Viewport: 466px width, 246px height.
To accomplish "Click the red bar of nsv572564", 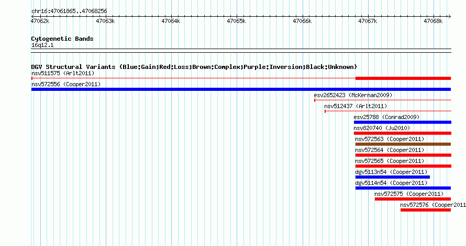I will (403, 155).
